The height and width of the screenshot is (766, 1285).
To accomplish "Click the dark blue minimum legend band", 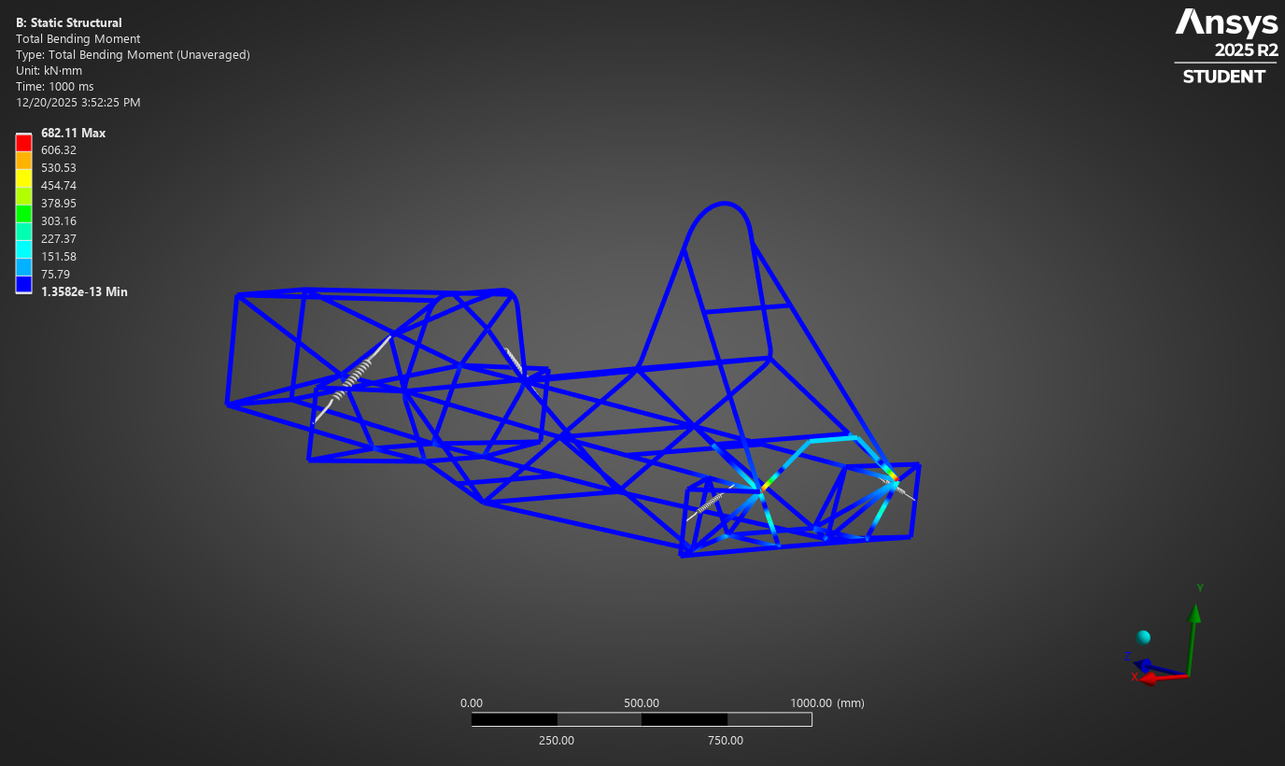I will click(23, 284).
